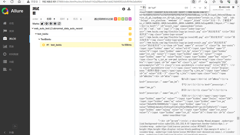Open browser essentials heart icon
The image size is (240, 135).
pos(229,2)
